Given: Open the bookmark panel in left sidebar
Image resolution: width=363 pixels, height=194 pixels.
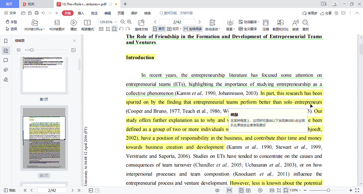Looking at the screenshot, I should 6,41.
